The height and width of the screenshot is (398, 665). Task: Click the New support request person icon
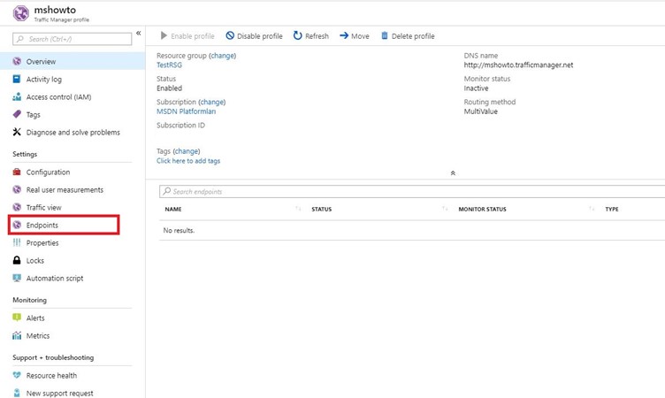pos(17,393)
